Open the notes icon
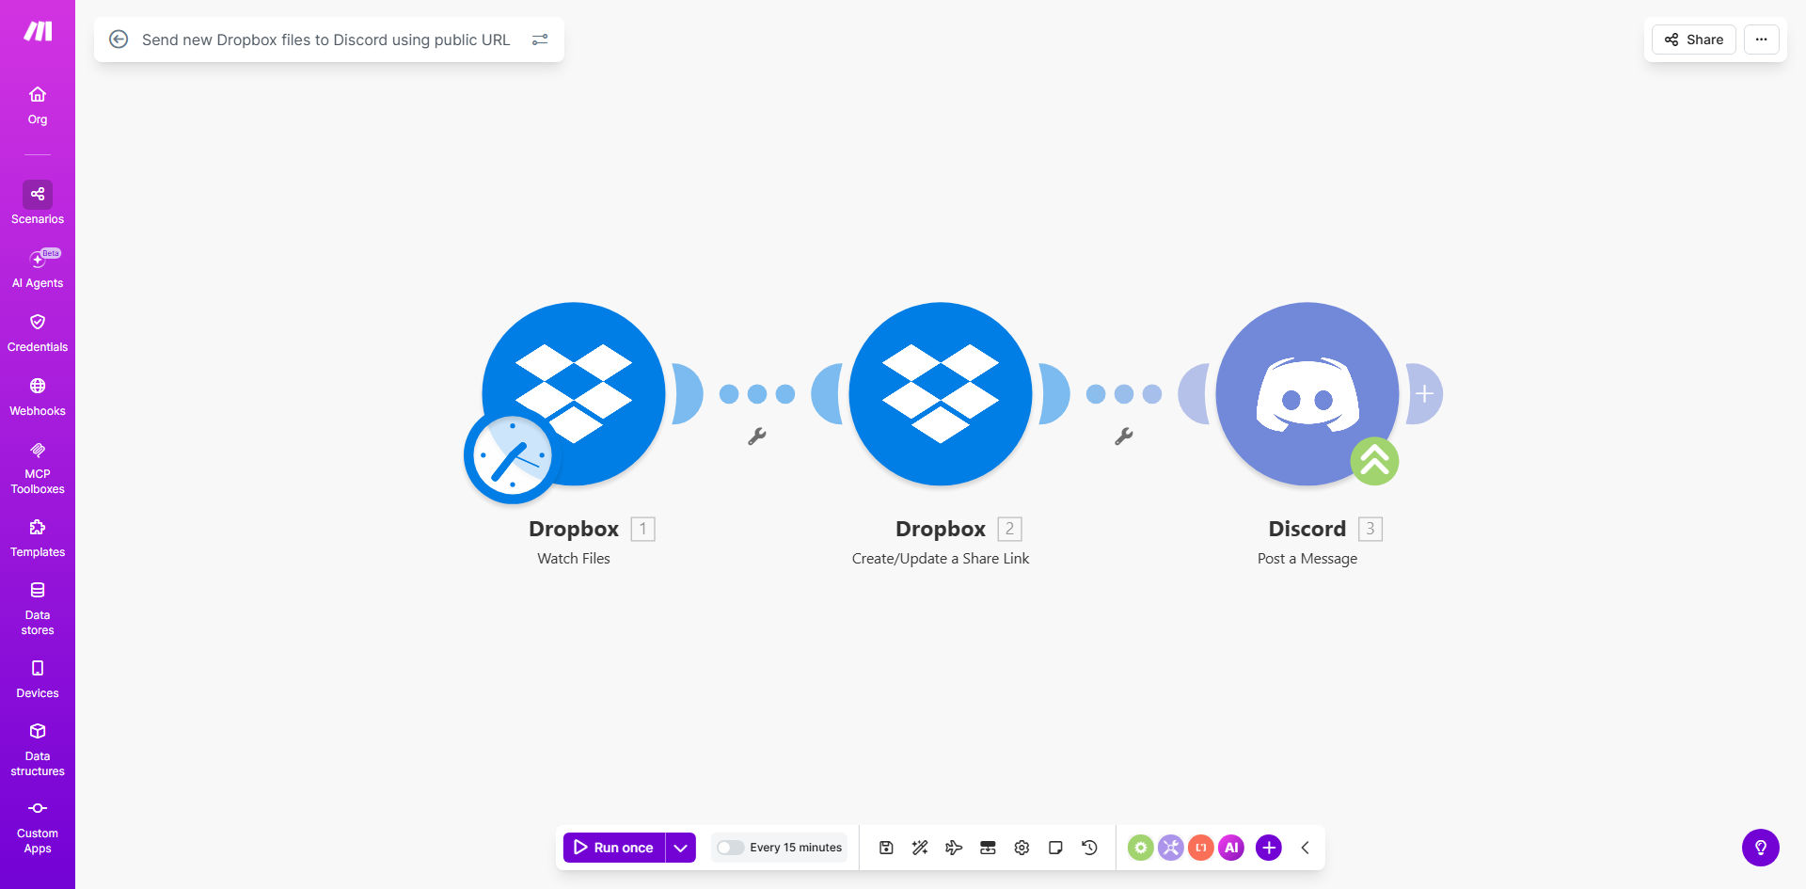 (x=1055, y=848)
